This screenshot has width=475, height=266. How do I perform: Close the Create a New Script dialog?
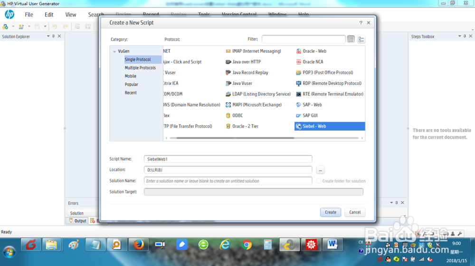(369, 23)
